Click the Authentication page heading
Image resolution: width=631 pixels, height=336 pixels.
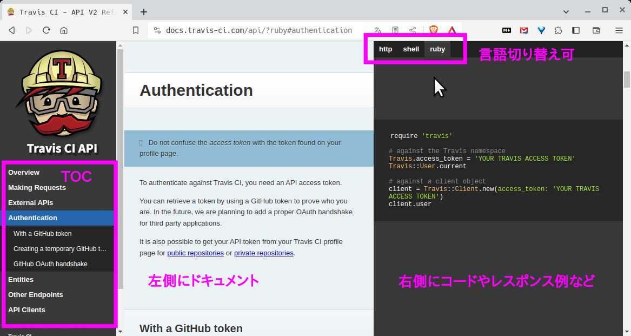196,90
